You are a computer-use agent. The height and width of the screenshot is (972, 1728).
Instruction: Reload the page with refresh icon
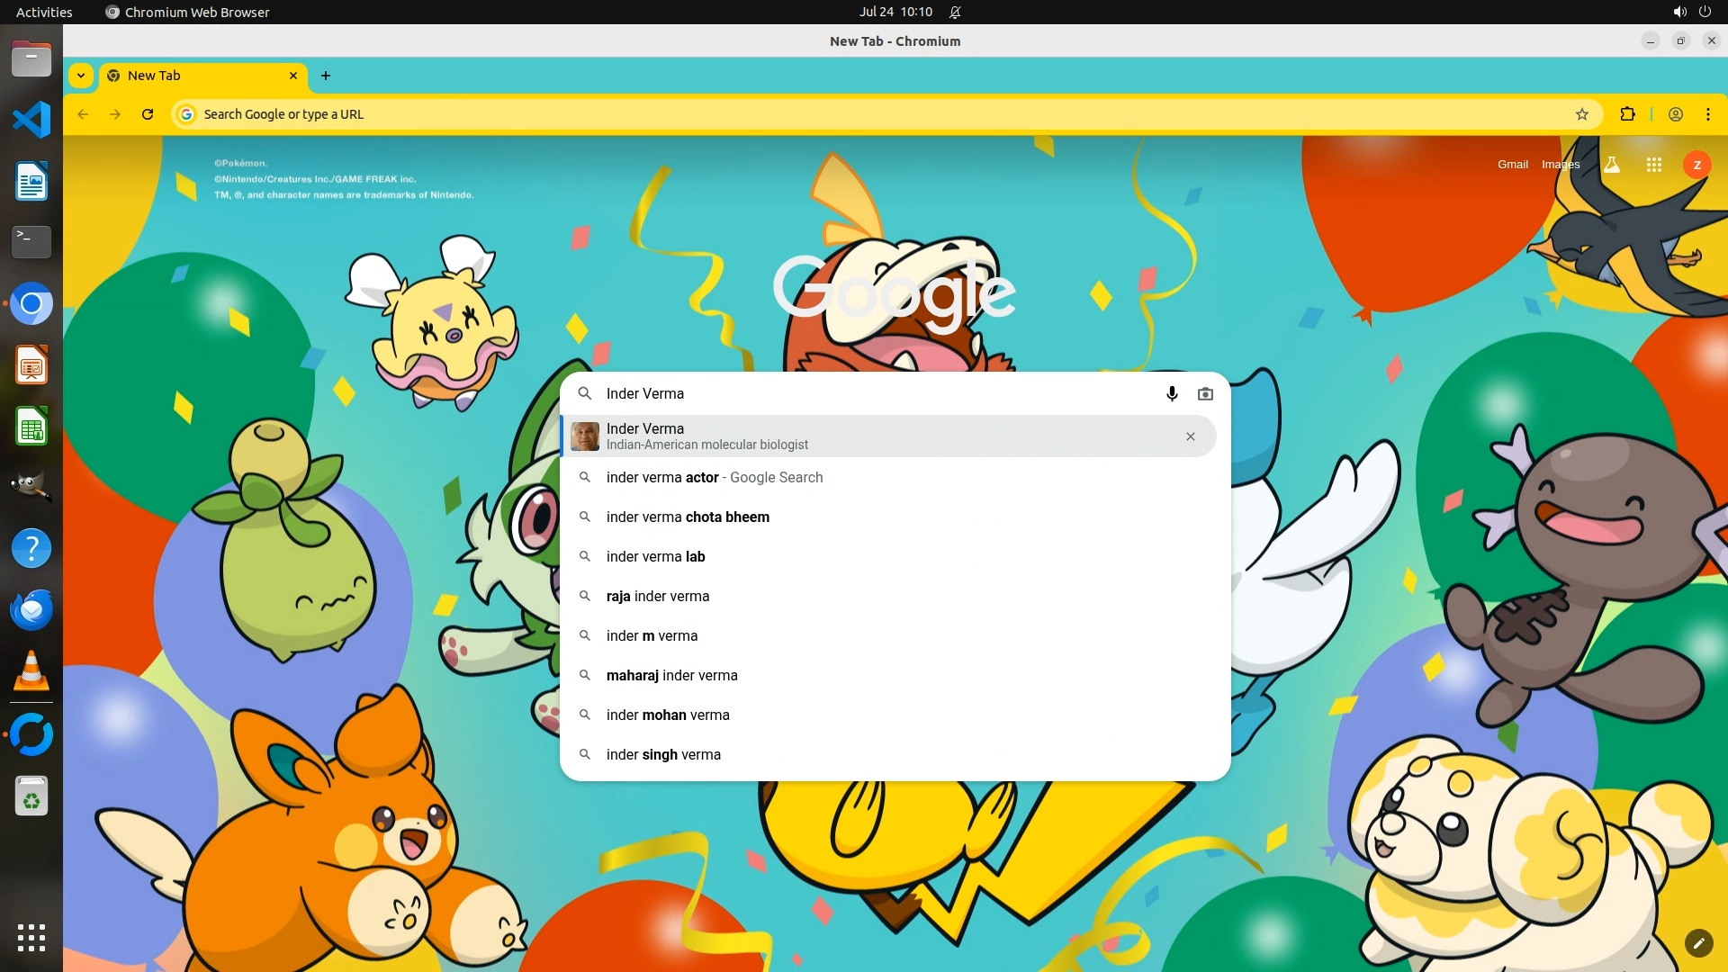(148, 114)
